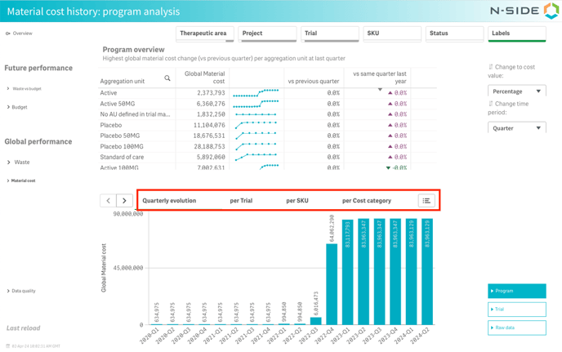Open the Quarter time period dropdown
562x352 pixels.
click(x=516, y=128)
